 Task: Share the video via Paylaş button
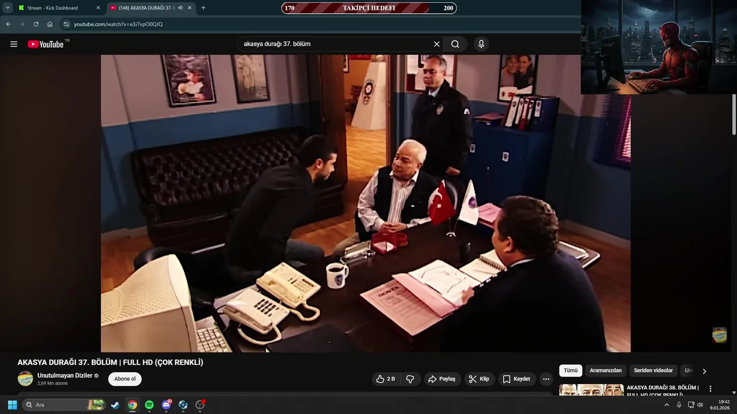pyautogui.click(x=442, y=379)
